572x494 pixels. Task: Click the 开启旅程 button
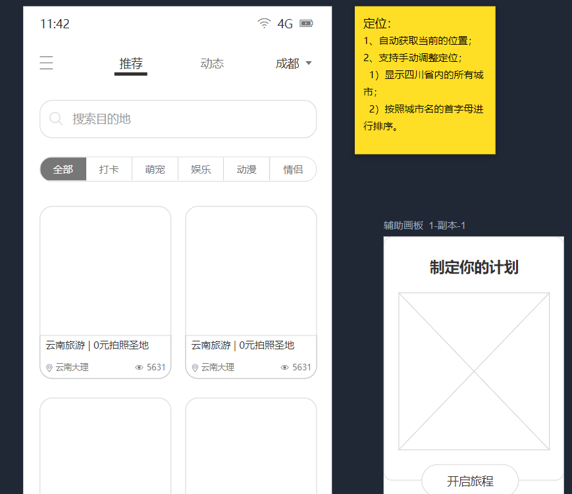point(470,481)
